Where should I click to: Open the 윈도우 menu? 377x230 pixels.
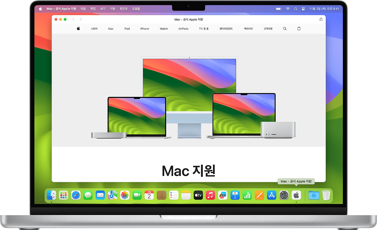[124, 9]
